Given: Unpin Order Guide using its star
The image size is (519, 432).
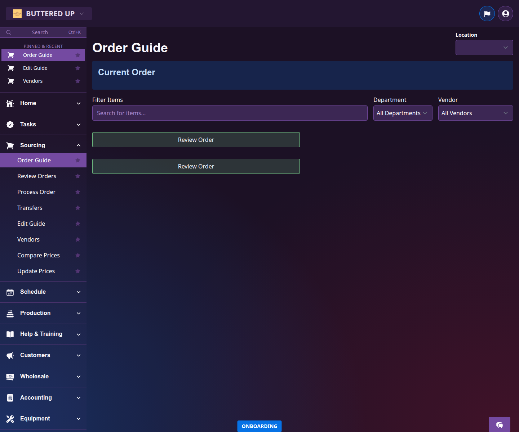Looking at the screenshot, I should tap(78, 55).
